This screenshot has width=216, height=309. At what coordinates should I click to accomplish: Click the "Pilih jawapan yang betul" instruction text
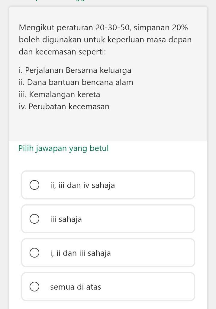click(x=63, y=149)
